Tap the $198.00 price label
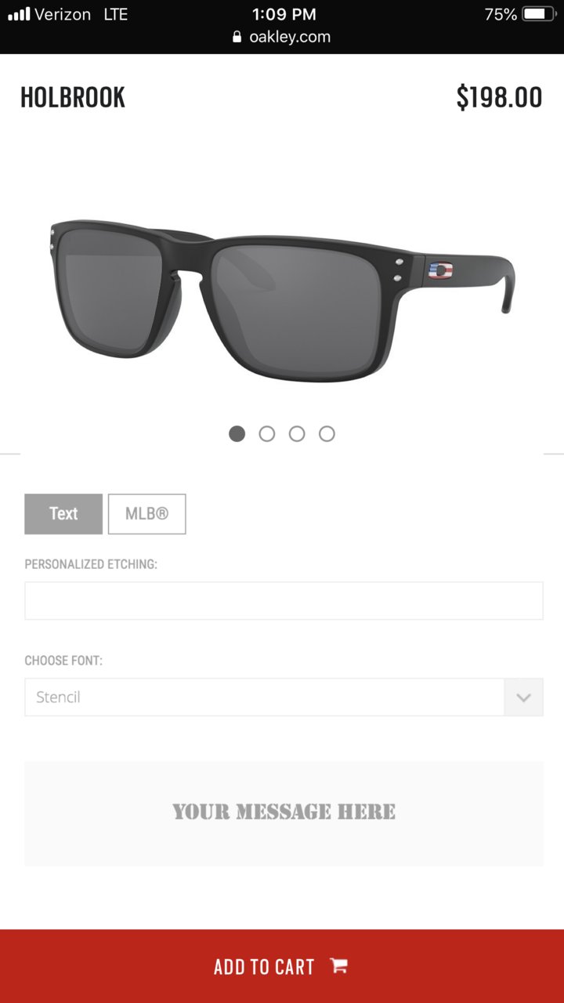 tap(499, 97)
